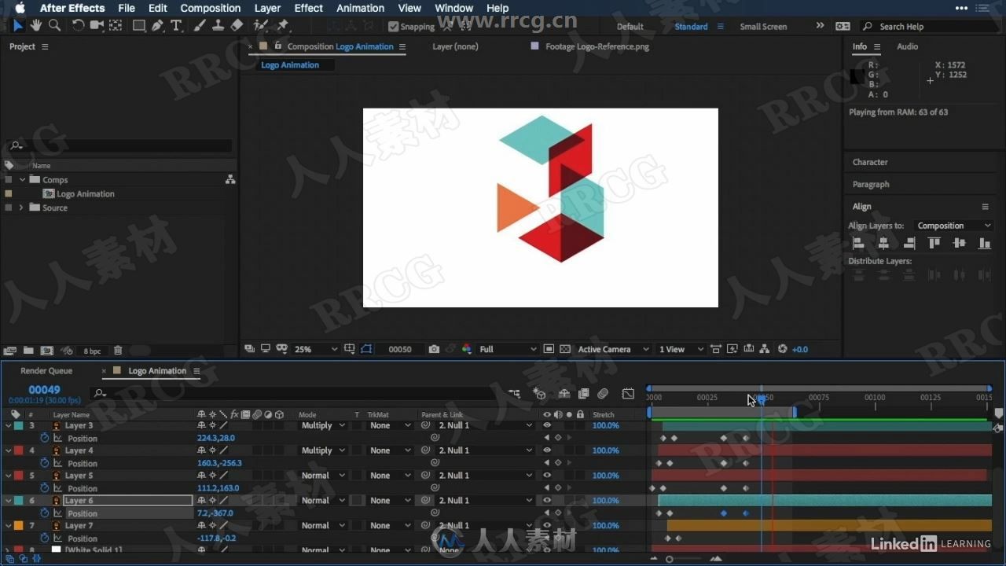Hide Layer 7 using its eye icon
The image size is (1006, 566).
click(x=547, y=525)
